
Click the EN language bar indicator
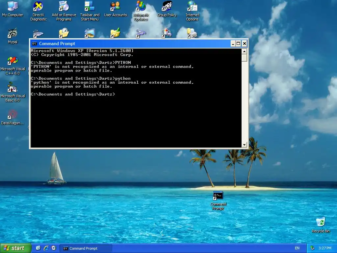tap(297, 248)
